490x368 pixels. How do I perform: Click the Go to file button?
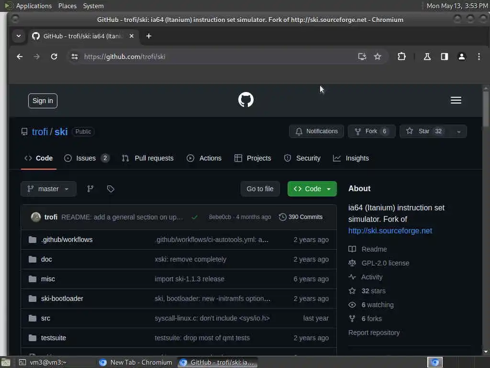[x=260, y=189]
